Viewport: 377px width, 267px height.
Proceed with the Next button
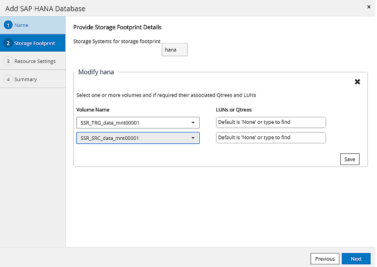(356, 259)
